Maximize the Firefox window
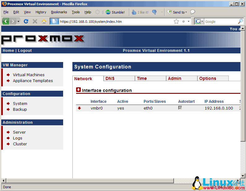 coord(237,4)
